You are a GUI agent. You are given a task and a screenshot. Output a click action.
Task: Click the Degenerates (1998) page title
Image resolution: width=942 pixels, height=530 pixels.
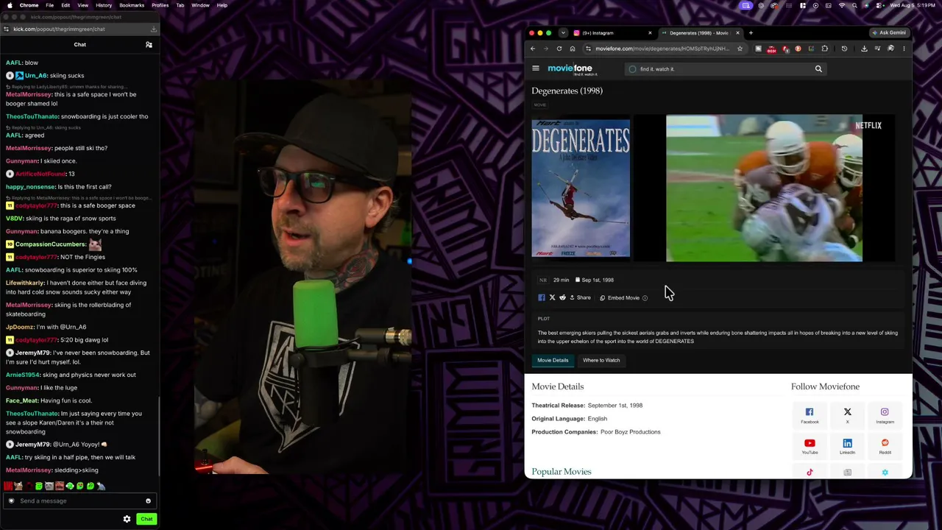tap(567, 91)
